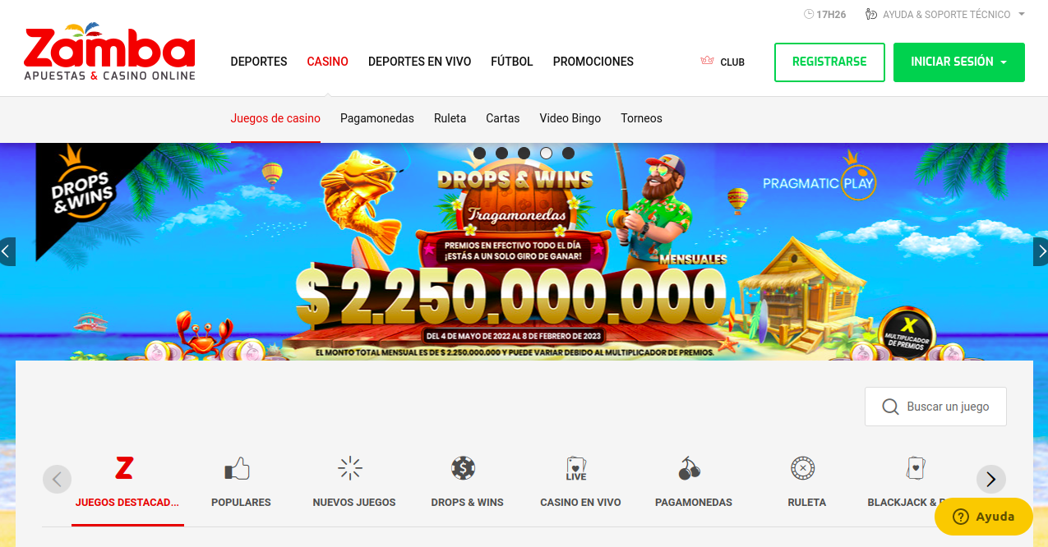
Task: Open the Populares thumbs-up category icon
Action: [x=237, y=469]
